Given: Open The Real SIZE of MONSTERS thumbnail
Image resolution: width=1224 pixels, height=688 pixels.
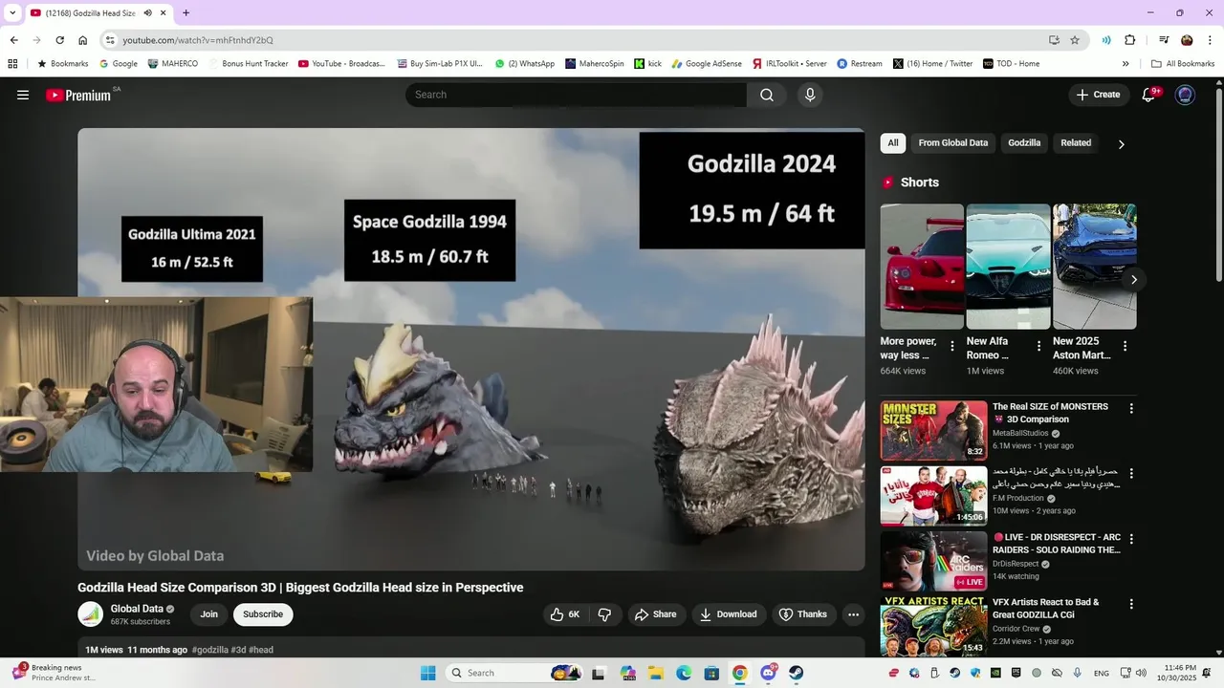Looking at the screenshot, I should pyautogui.click(x=933, y=430).
